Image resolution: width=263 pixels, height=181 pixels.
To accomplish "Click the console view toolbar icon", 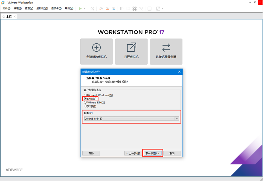I will point(149,9).
